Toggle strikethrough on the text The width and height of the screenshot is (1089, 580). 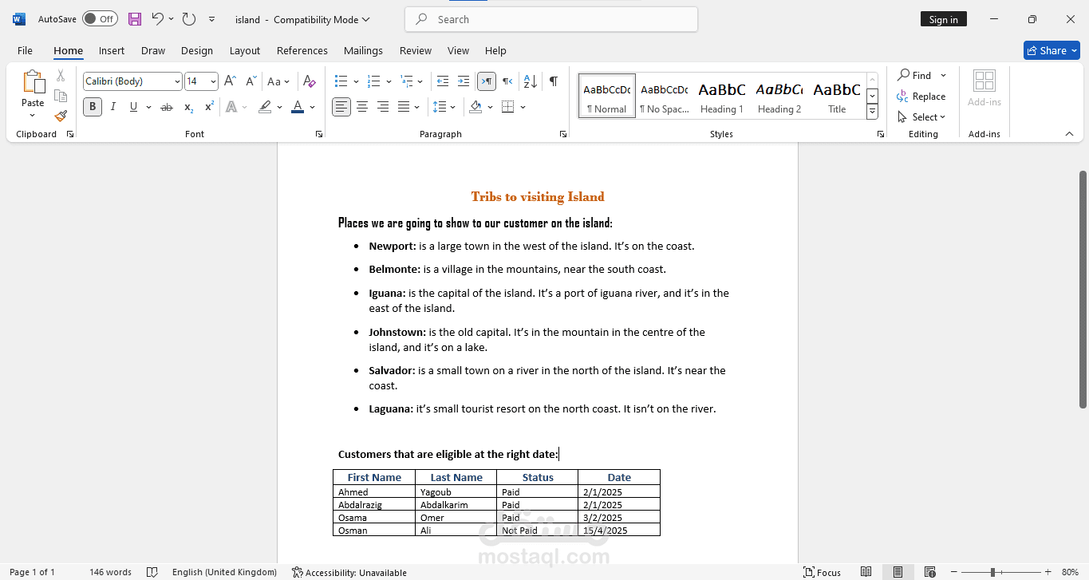pyautogui.click(x=167, y=107)
